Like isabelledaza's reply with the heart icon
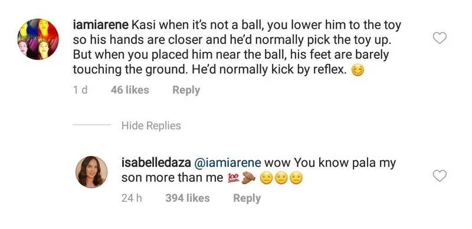This screenshot has height=229, width=472. 440,176
